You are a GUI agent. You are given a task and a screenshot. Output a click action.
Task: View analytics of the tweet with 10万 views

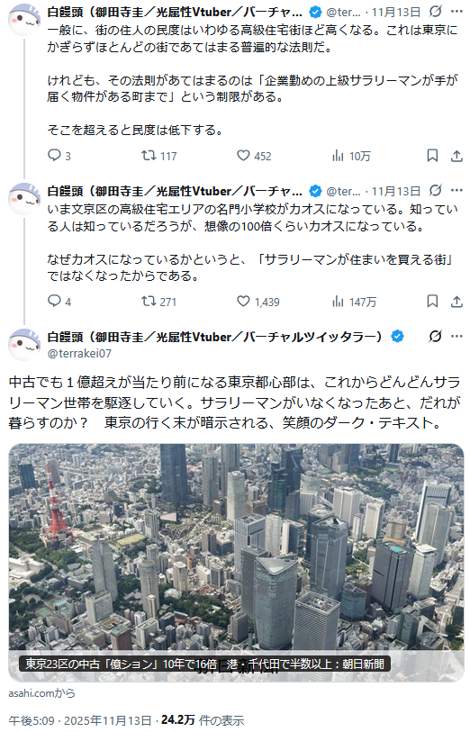coord(351,156)
